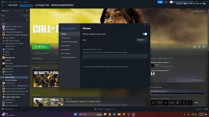Image resolution: width=209 pixels, height=117 pixels.
Task: Click the recent-activity clock filter icon
Action: (x=25, y=16)
